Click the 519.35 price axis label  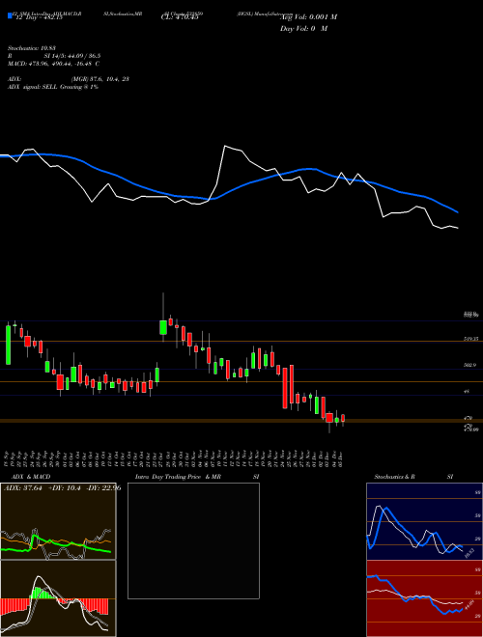click(470, 338)
